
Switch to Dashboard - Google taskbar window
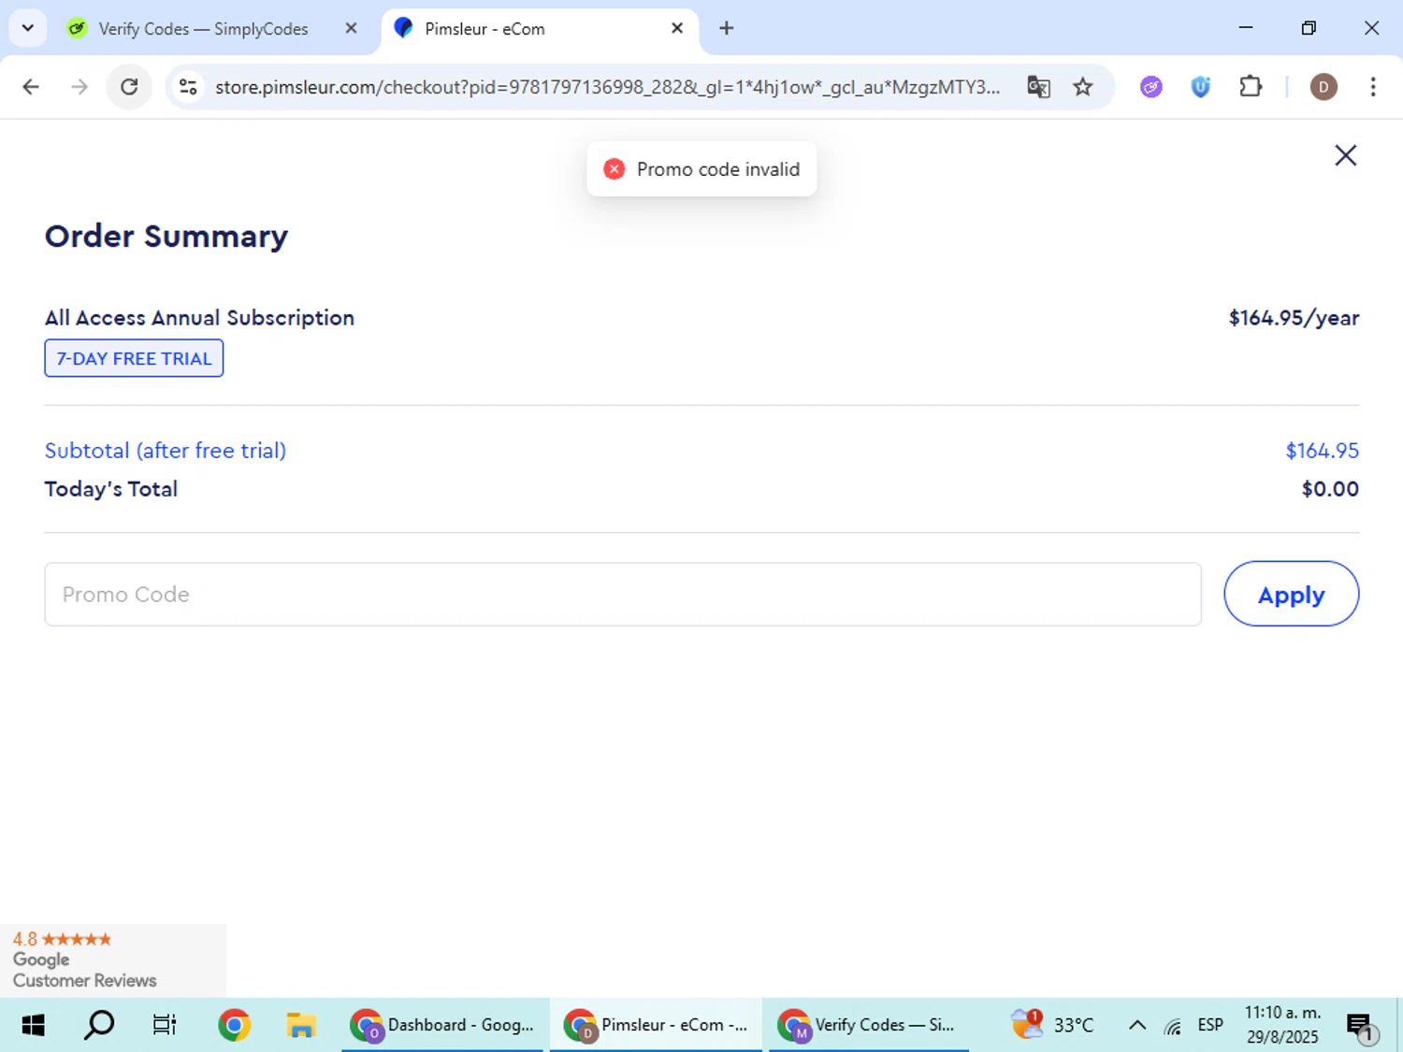pos(441,1025)
